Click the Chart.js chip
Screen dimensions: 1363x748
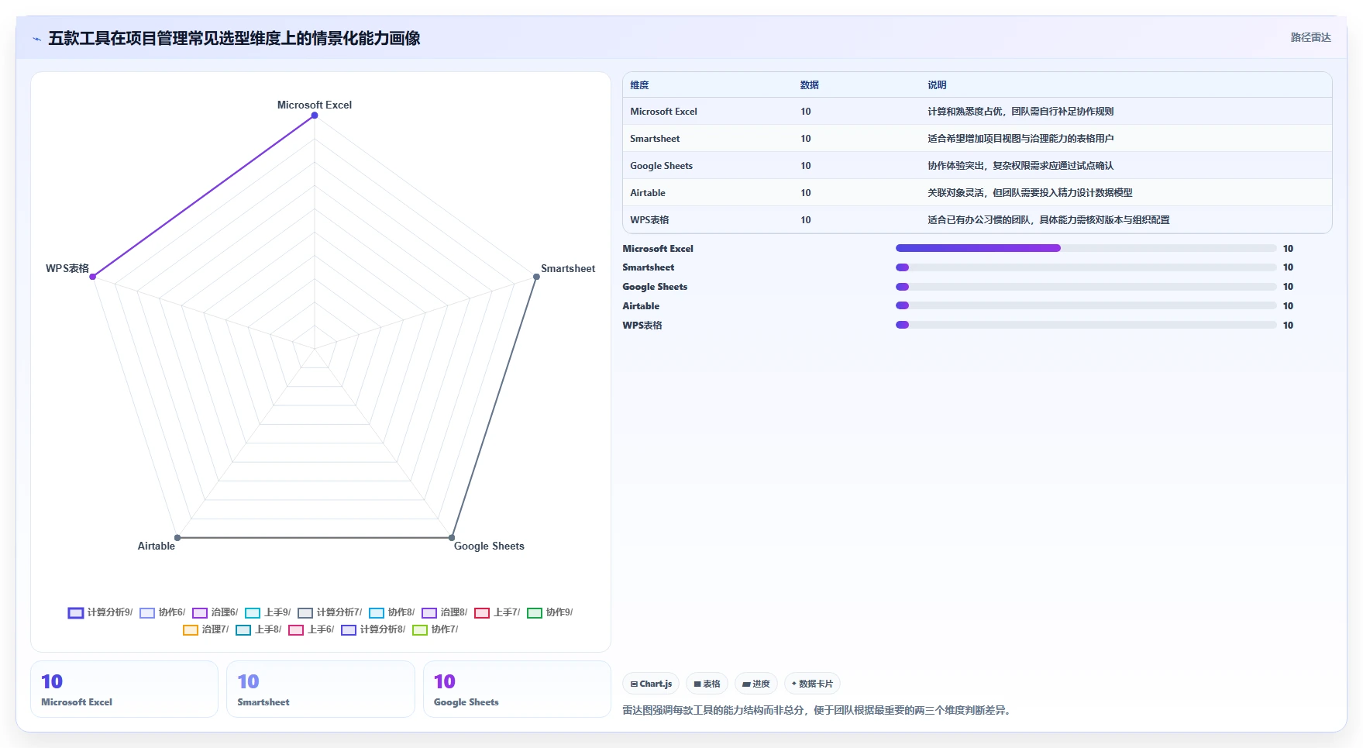pos(651,684)
